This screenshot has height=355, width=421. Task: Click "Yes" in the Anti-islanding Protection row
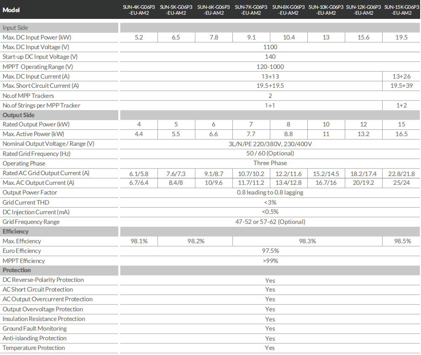click(x=270, y=338)
